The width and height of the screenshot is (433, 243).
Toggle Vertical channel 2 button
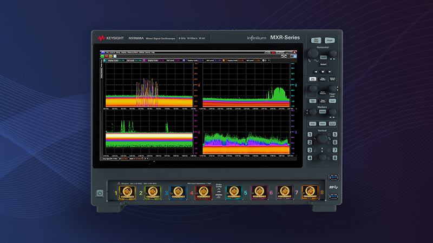310,142
